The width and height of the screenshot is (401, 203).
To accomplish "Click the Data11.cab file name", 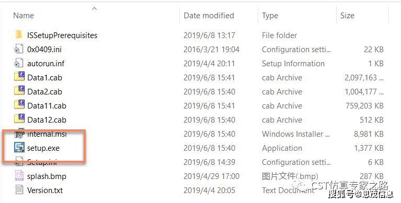I will [x=47, y=106].
